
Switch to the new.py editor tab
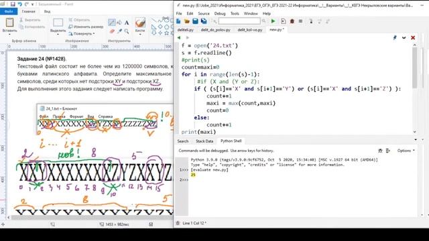click(x=277, y=29)
